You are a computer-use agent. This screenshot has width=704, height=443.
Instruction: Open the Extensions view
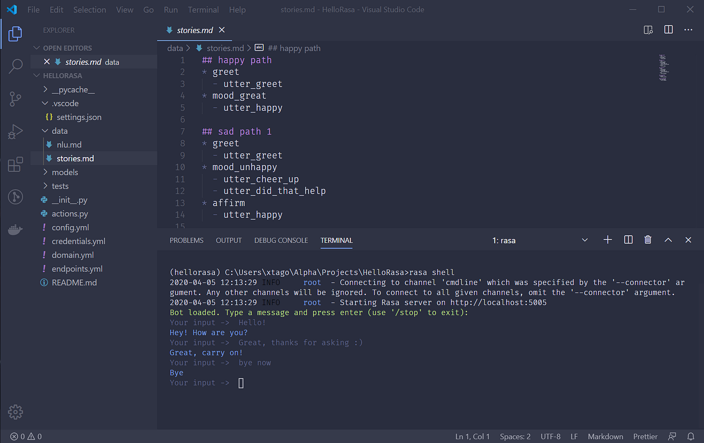pos(16,164)
